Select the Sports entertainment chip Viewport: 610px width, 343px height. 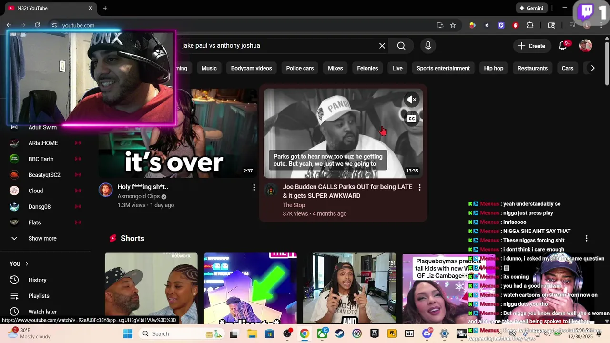click(443, 68)
